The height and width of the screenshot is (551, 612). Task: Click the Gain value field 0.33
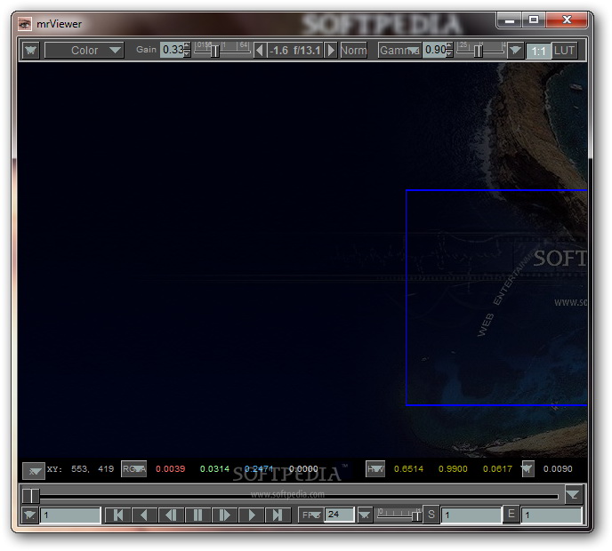pyautogui.click(x=173, y=50)
